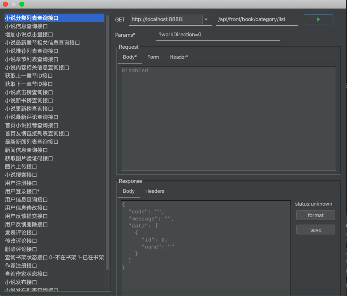This screenshot has width=347, height=296.
Task: Click the host field http://localhost:8888
Action: 166,19
